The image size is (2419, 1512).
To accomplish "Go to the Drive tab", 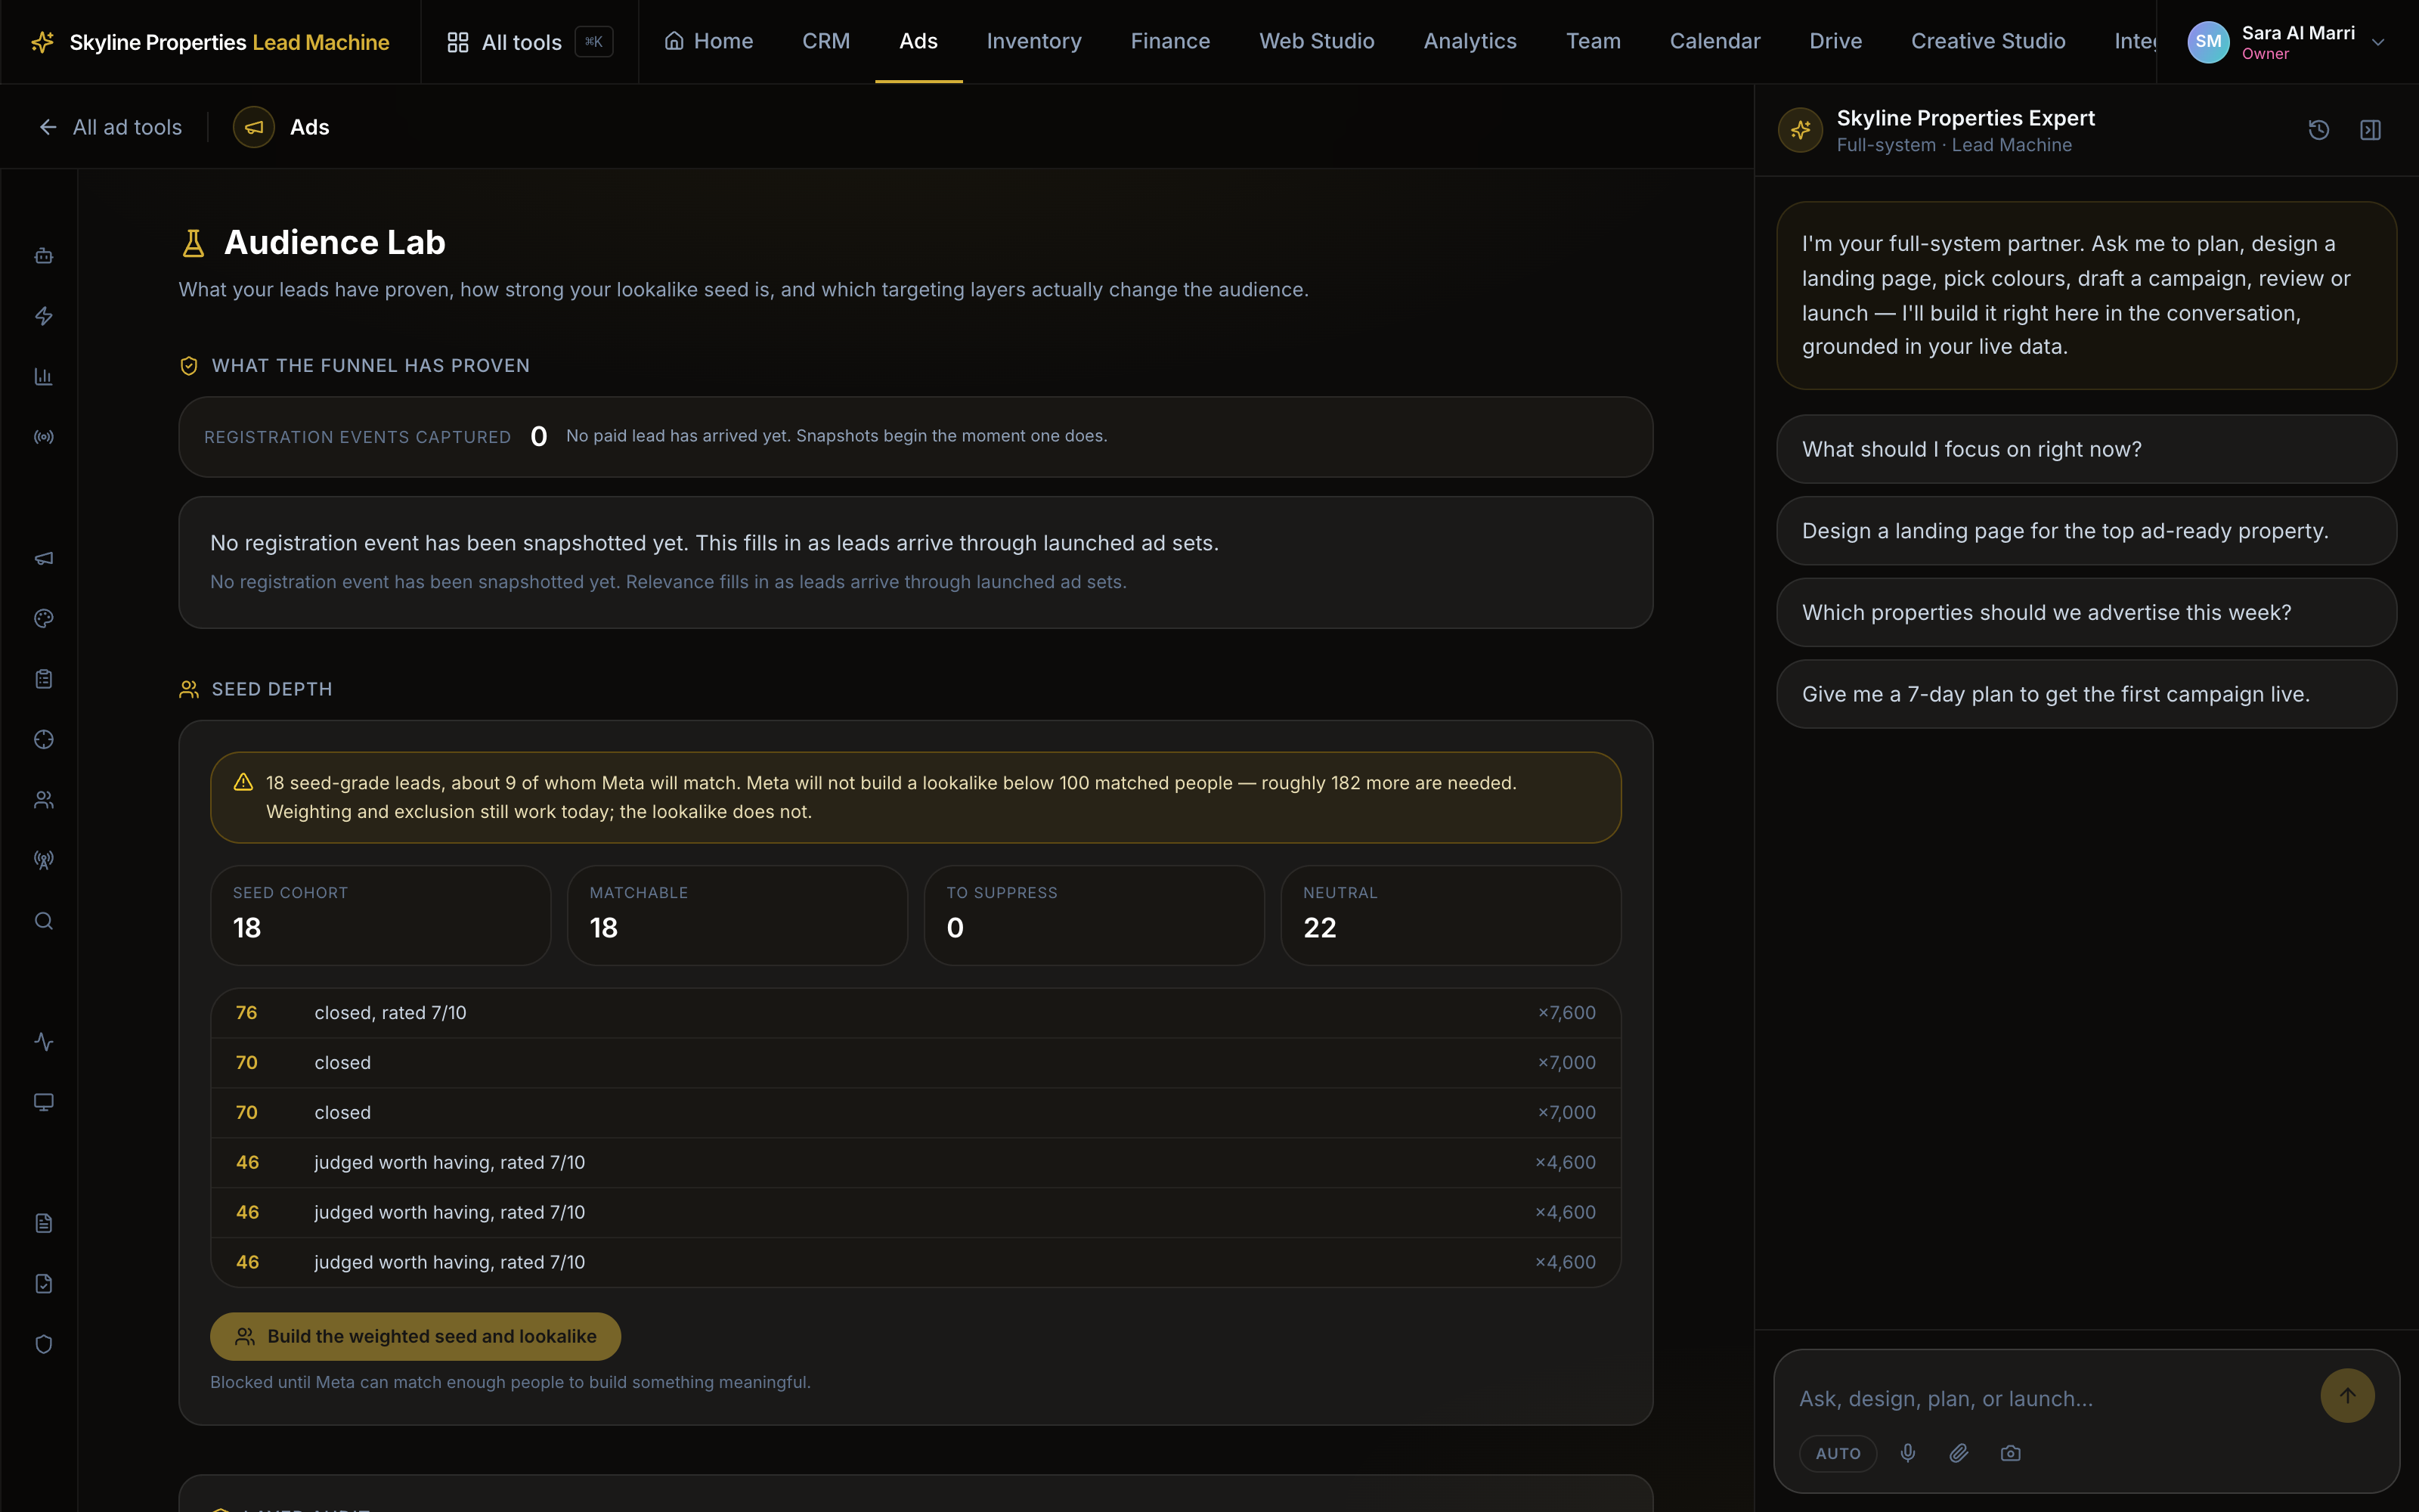I will (1835, 41).
